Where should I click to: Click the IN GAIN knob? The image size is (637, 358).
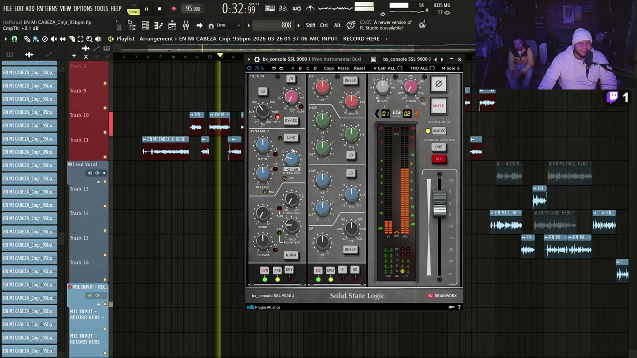(383, 87)
